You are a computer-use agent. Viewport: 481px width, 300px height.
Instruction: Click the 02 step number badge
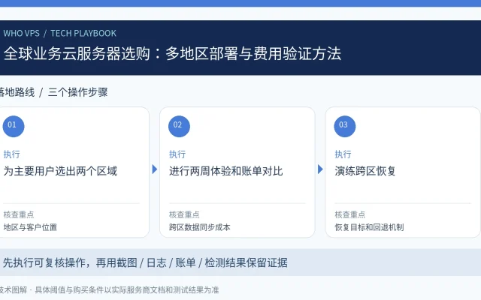179,126
